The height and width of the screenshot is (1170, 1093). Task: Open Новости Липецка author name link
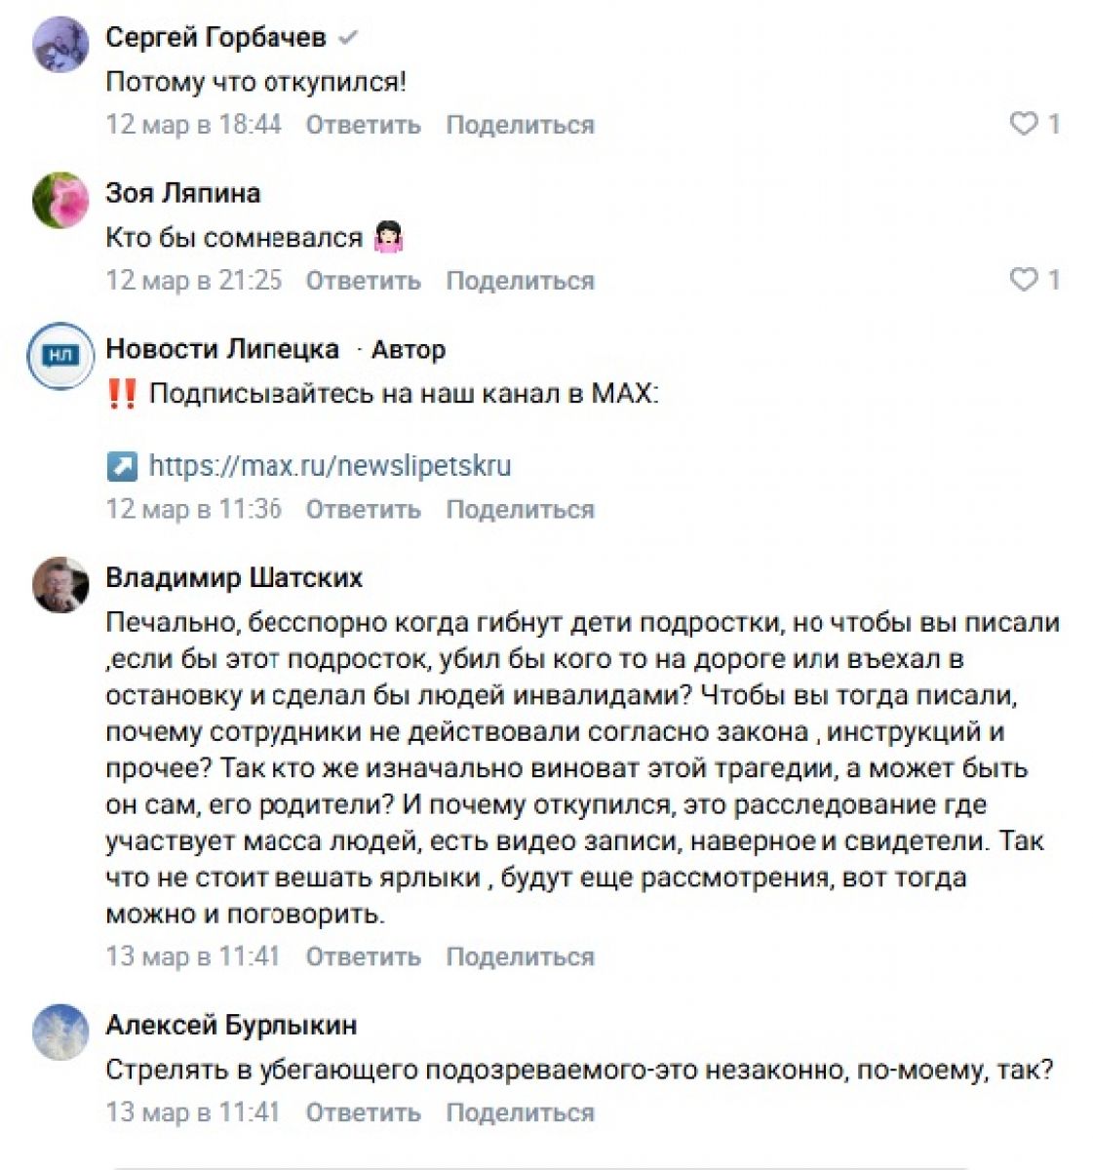(x=222, y=348)
